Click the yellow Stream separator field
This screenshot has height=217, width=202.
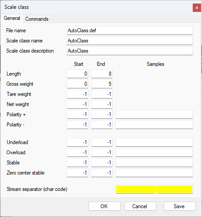[x=154, y=189]
